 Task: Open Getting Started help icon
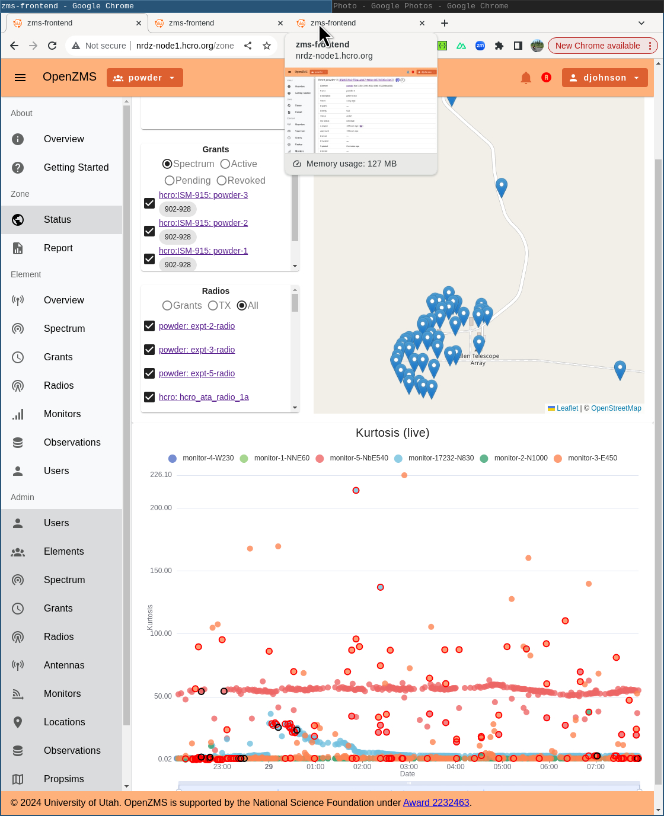[x=18, y=168]
